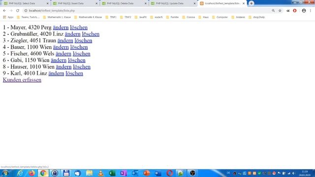Screen dimensions: 315x177
Task: Open the Mathematik 4. Klasse bookmark folder
Action: 88,17
